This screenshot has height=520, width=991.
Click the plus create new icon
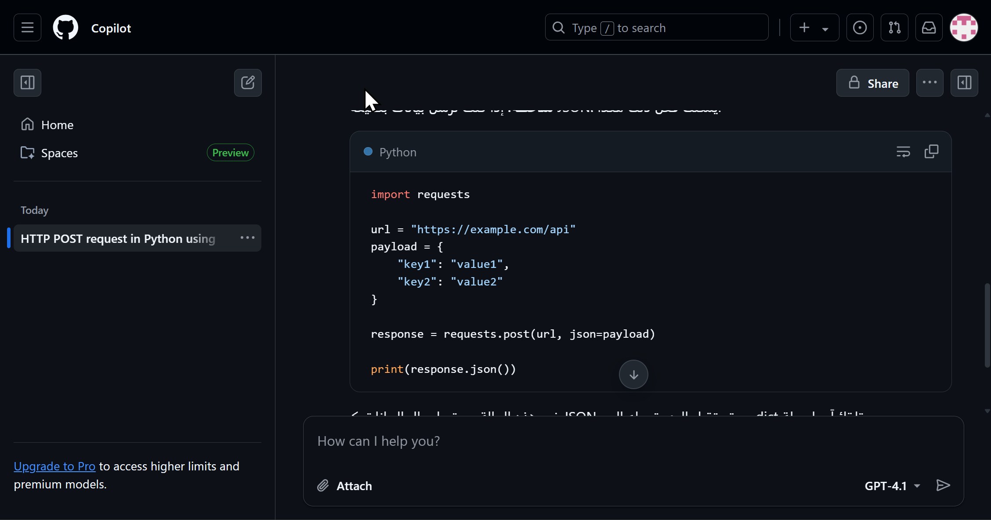(x=804, y=28)
